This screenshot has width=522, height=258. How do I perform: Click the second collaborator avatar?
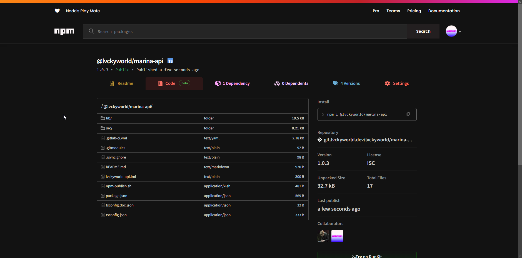(x=337, y=236)
